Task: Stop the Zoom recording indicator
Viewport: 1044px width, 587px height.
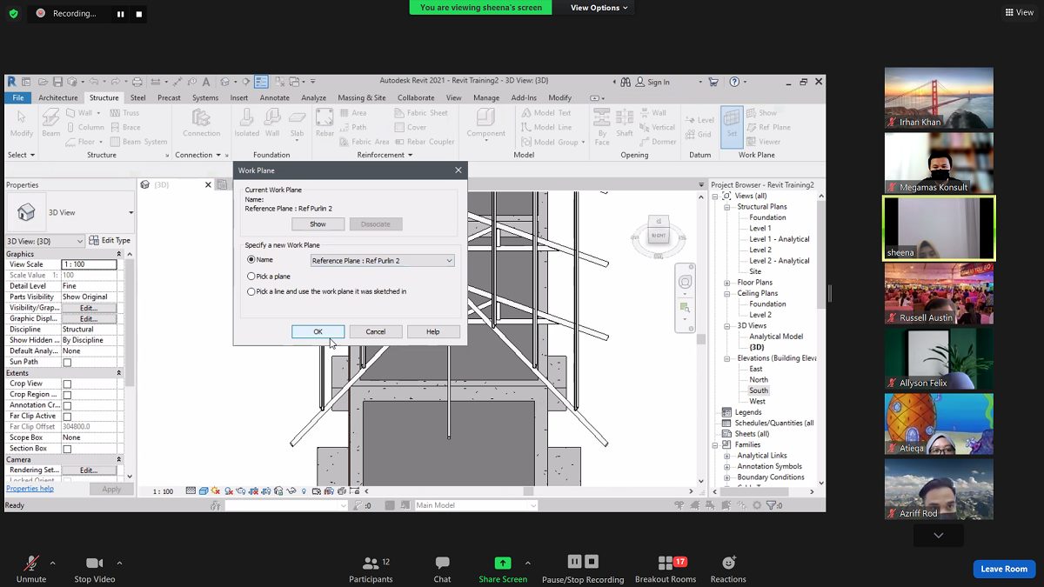Action: click(138, 14)
